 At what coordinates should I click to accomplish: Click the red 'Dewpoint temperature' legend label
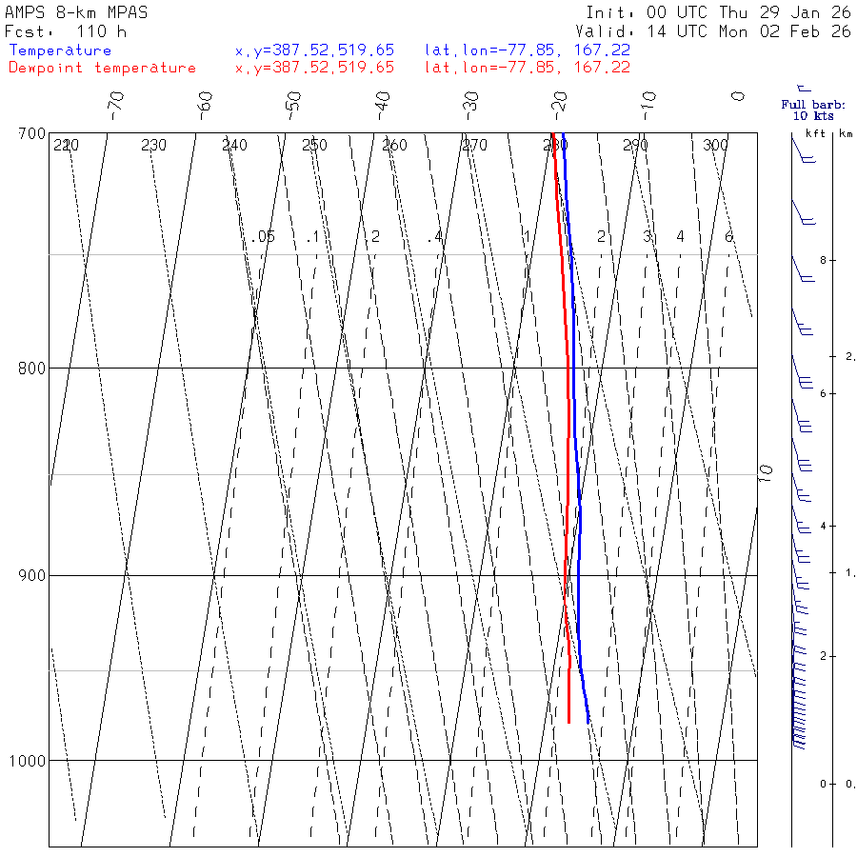102,68
